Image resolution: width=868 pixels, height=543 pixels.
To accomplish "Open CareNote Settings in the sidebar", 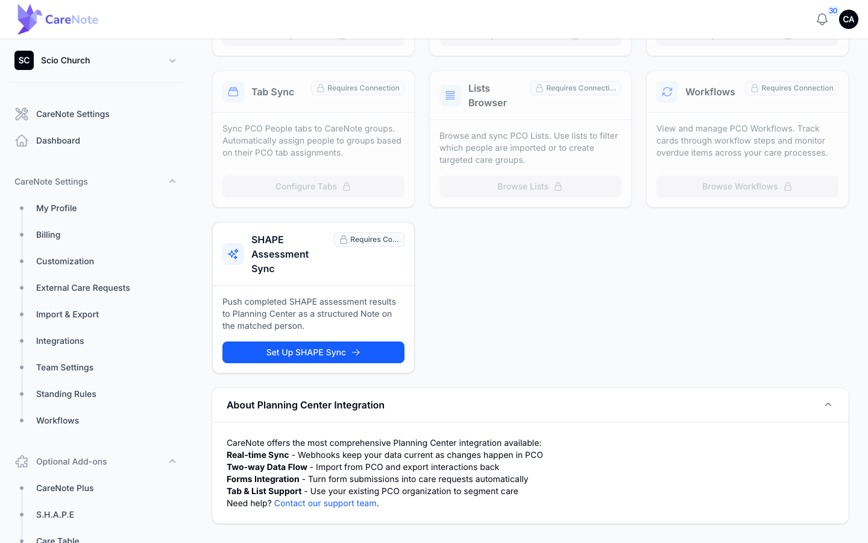I will click(x=73, y=114).
